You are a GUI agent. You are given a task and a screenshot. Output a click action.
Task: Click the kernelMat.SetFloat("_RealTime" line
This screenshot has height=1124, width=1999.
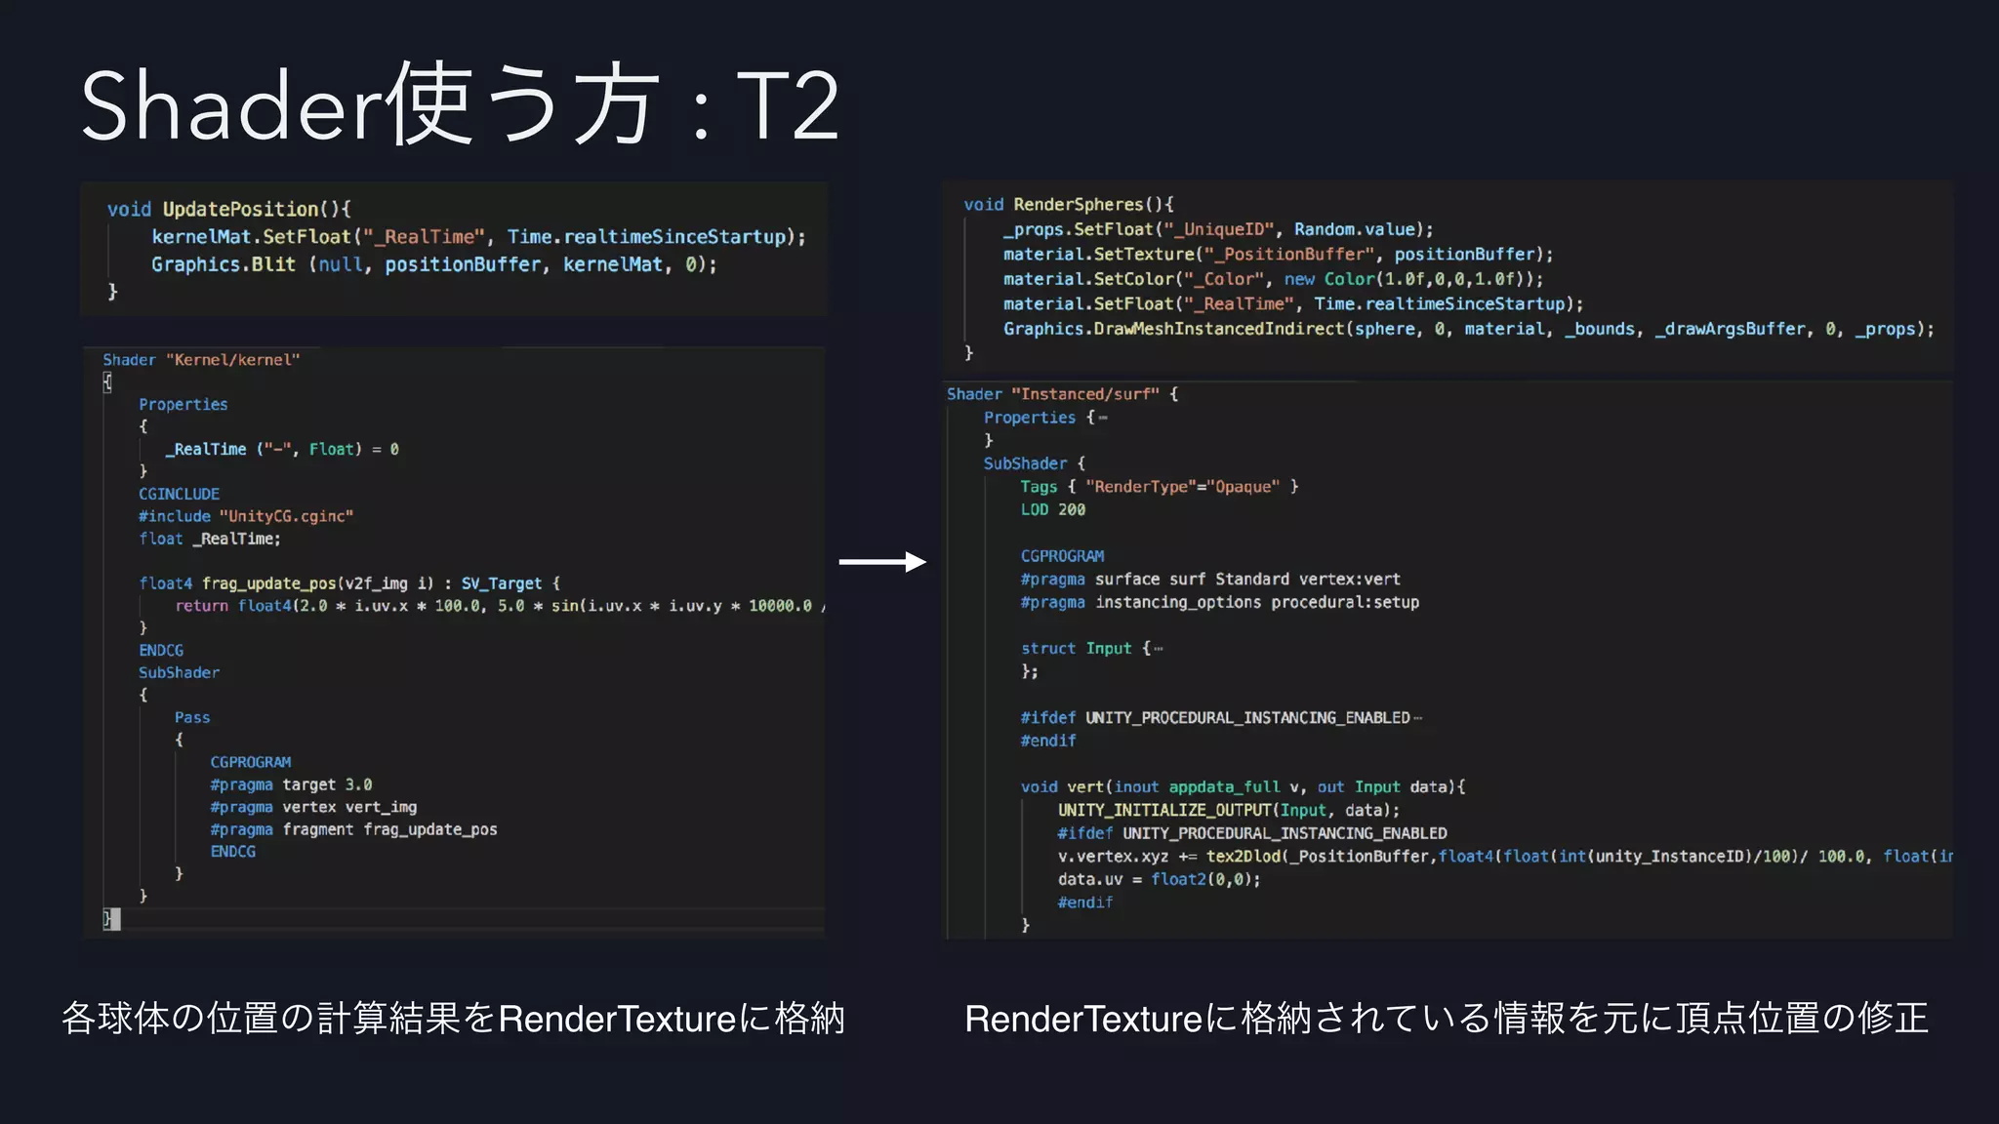(x=478, y=236)
